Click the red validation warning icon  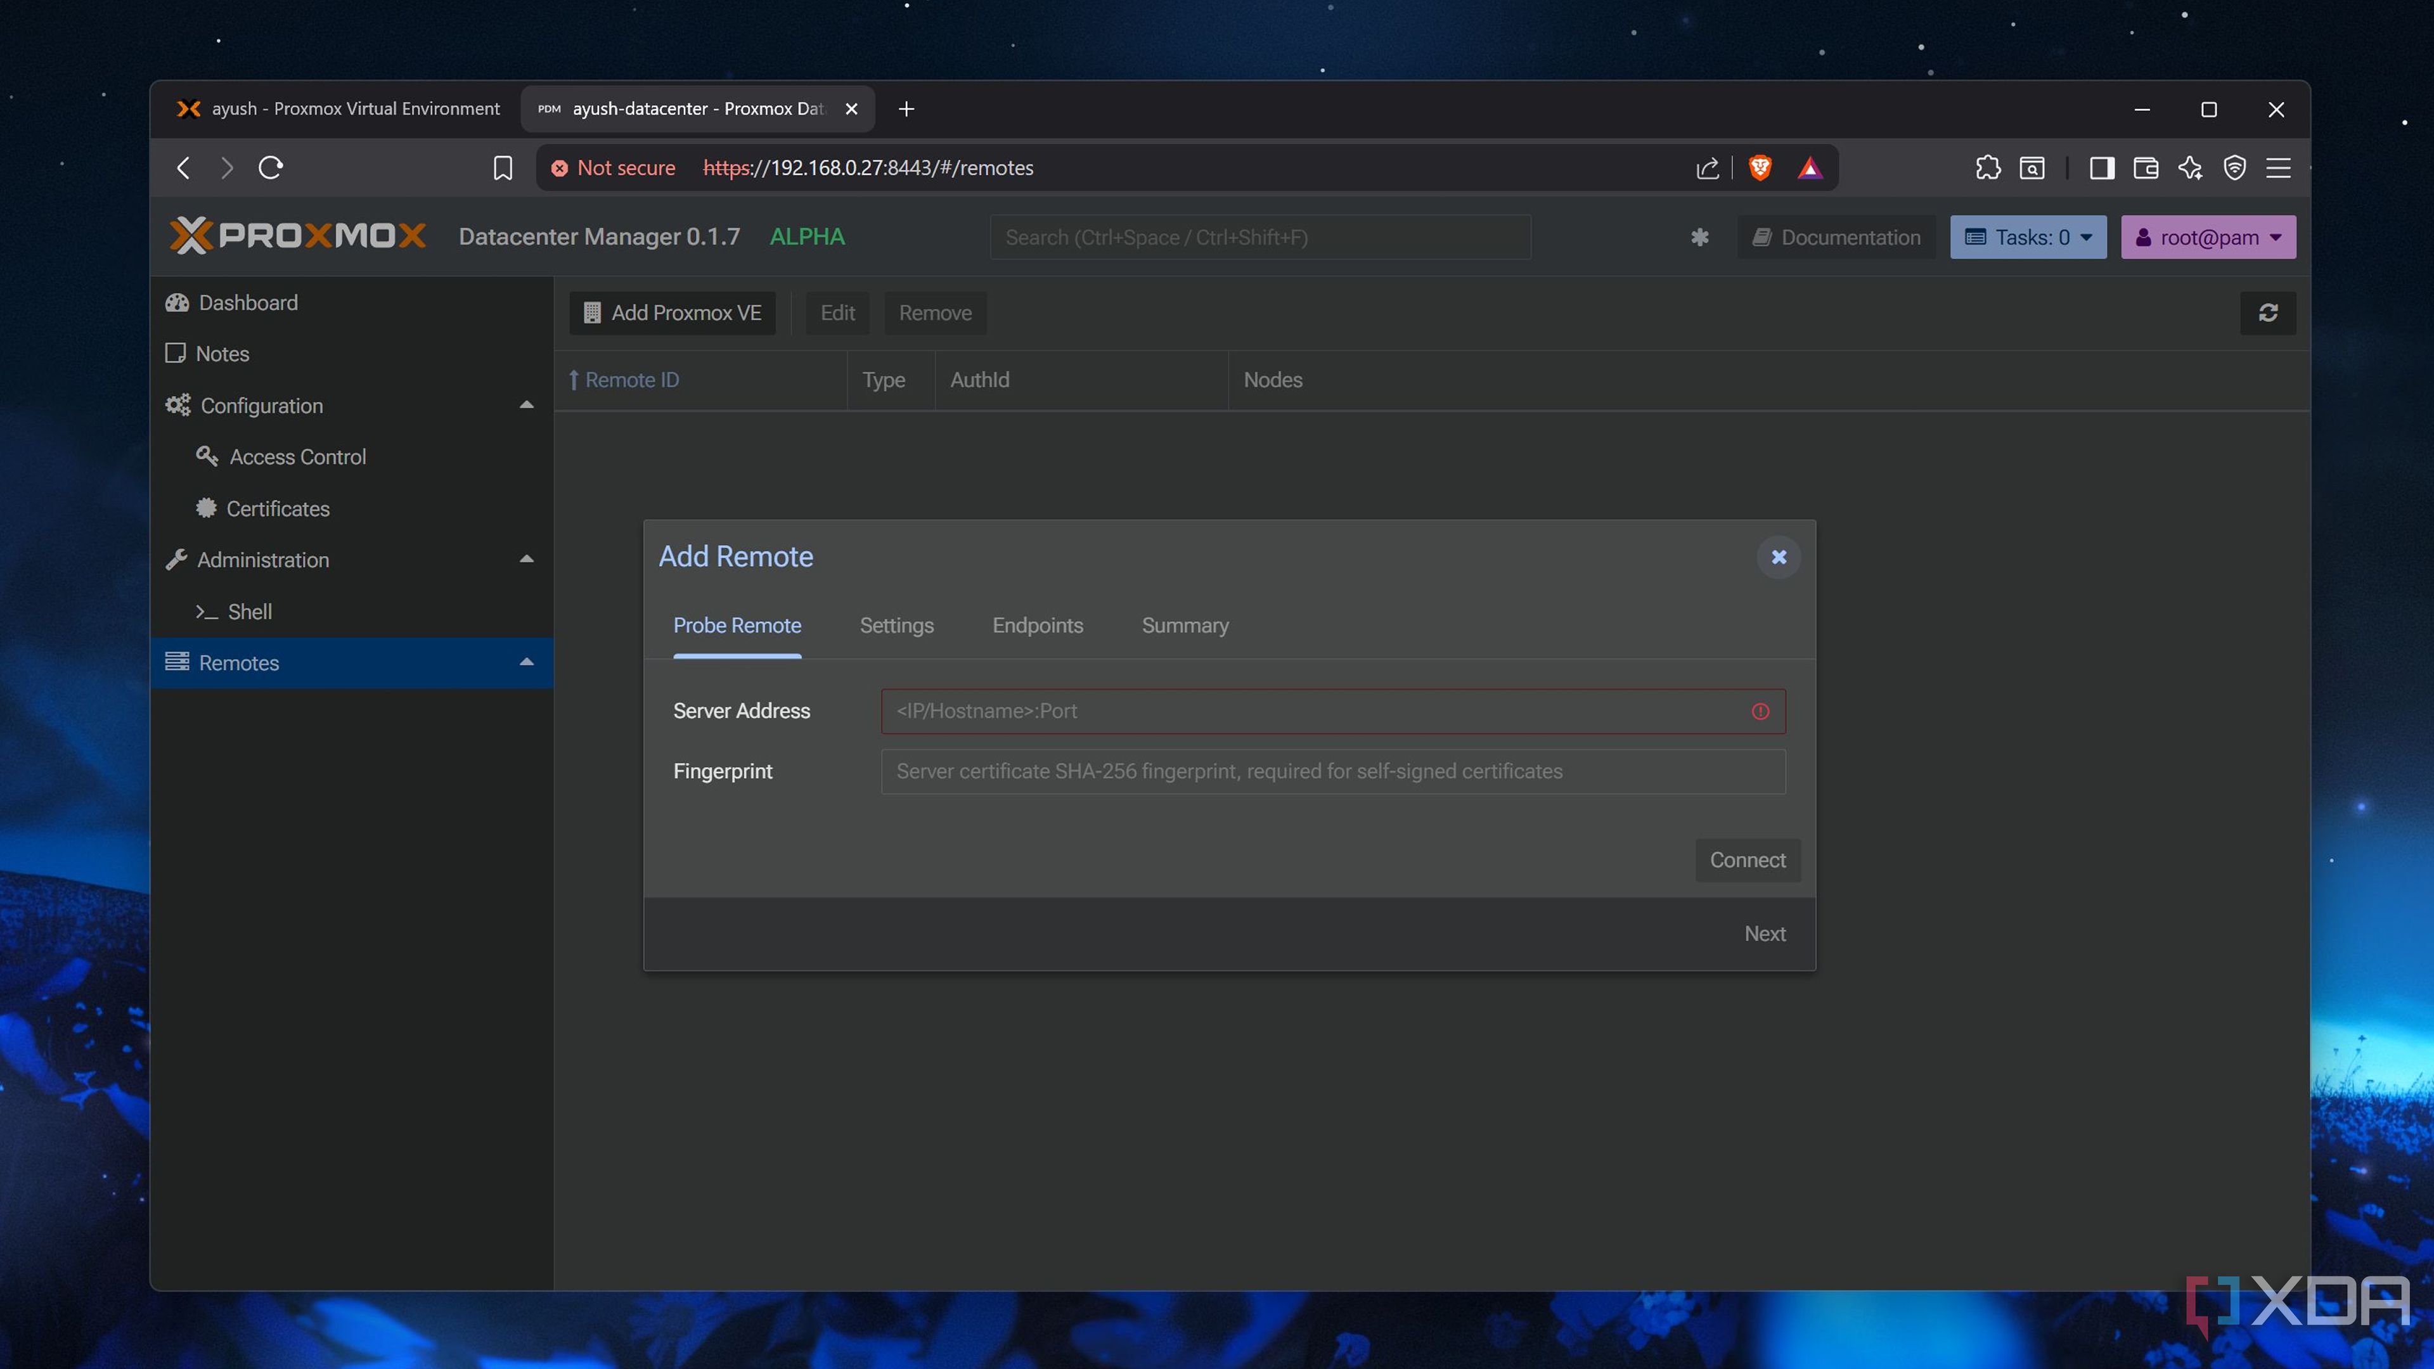tap(1760, 711)
